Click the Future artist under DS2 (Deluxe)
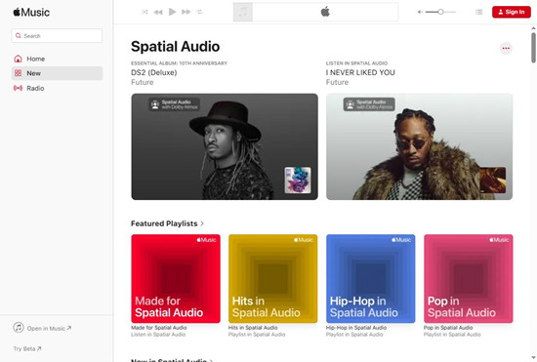Viewport: 537px width, 362px height. pyautogui.click(x=143, y=82)
